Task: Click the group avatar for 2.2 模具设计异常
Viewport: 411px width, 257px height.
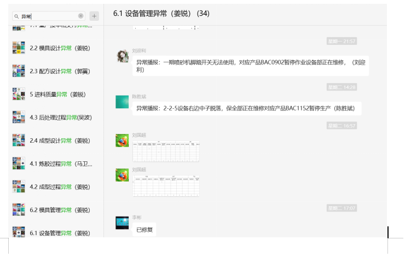Action: click(x=19, y=48)
